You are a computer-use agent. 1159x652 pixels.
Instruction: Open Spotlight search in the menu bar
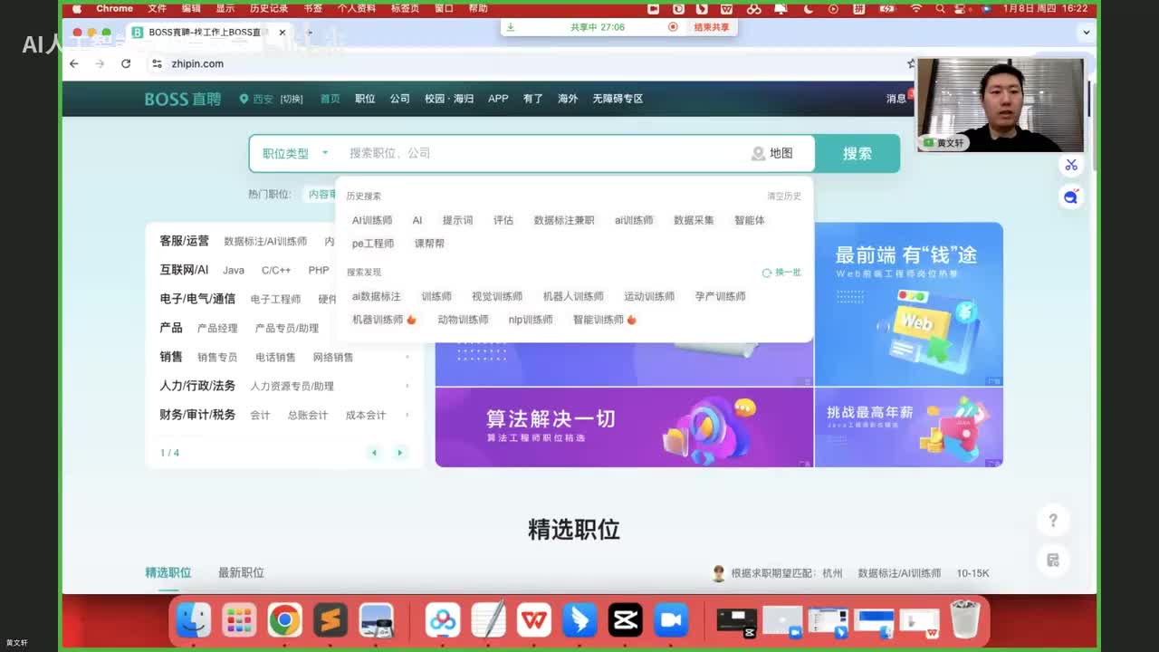click(x=941, y=8)
